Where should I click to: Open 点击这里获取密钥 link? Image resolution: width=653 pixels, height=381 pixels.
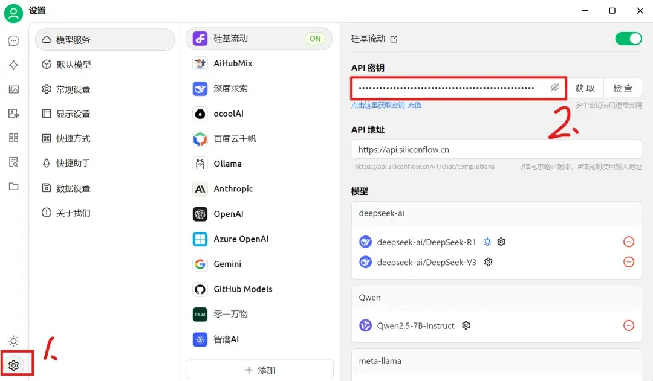(378, 105)
